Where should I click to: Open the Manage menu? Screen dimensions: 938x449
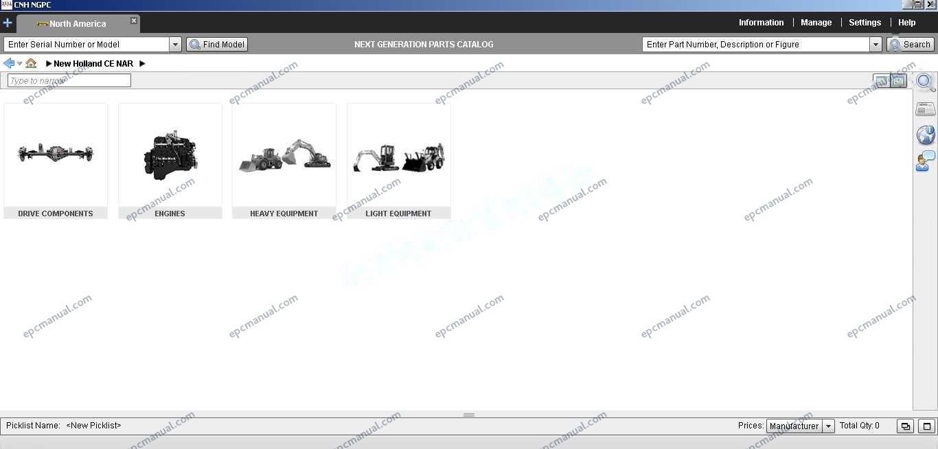816,23
